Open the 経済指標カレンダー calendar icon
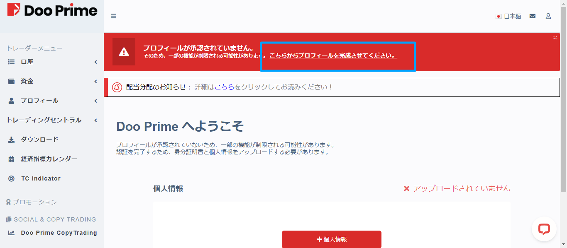 (x=10, y=159)
